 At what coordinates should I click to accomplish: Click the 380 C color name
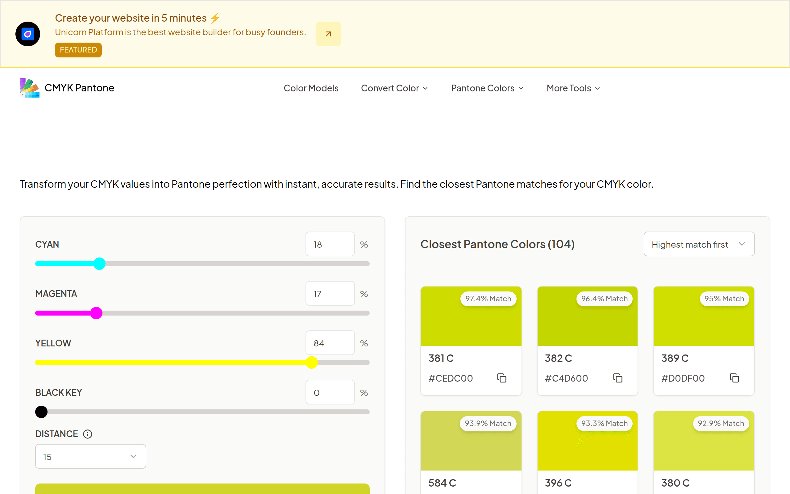coord(676,483)
